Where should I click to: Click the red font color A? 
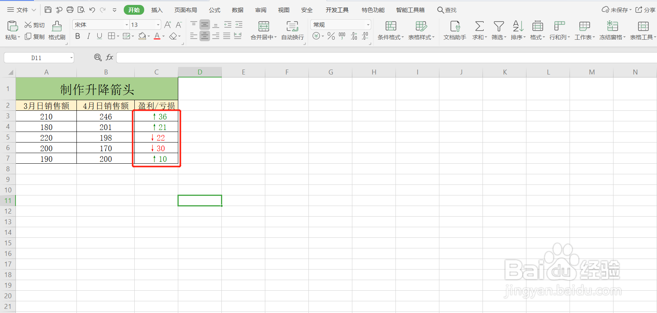click(x=157, y=36)
